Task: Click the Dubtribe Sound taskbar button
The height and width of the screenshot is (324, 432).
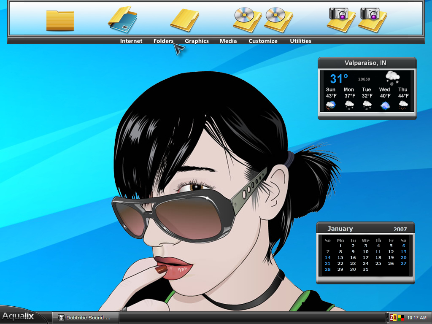Action: point(85,318)
